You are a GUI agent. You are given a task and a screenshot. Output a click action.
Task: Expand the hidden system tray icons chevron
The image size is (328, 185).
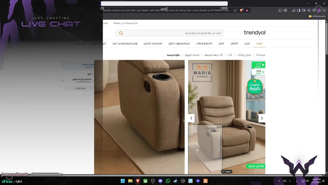click(279, 181)
